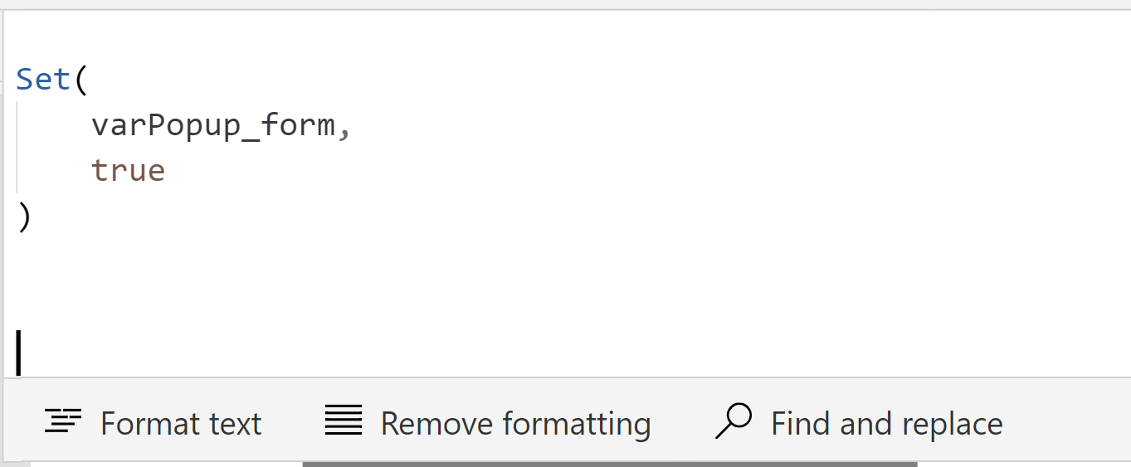Screen dimensions: 1131x467
Task: Click the Format text icon
Action: 62,422
